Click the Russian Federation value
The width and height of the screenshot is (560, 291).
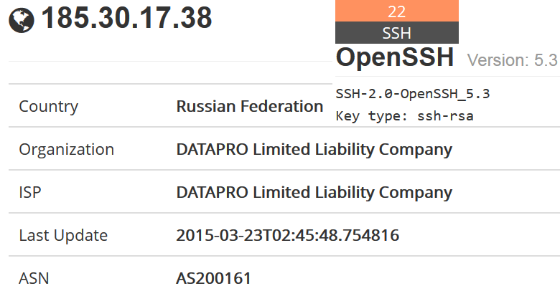250,106
